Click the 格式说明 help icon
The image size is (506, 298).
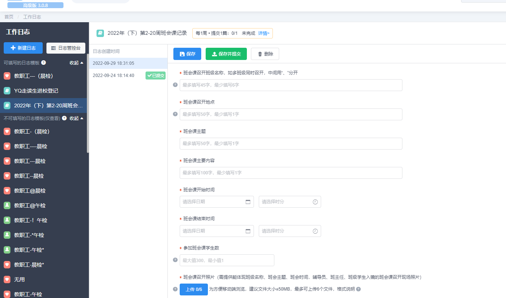tap(358, 289)
